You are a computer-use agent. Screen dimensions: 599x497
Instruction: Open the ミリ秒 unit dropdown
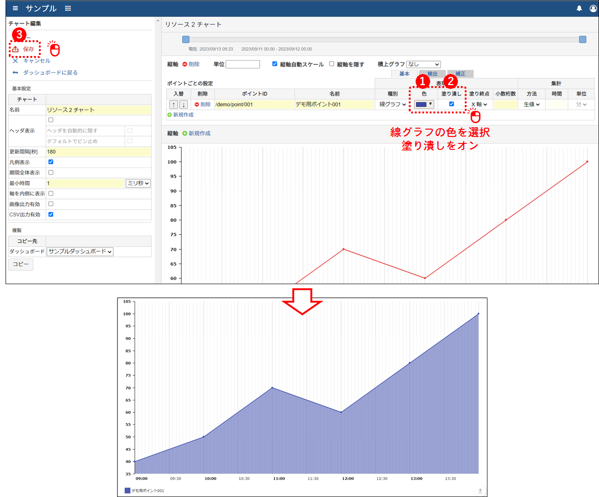coord(138,183)
